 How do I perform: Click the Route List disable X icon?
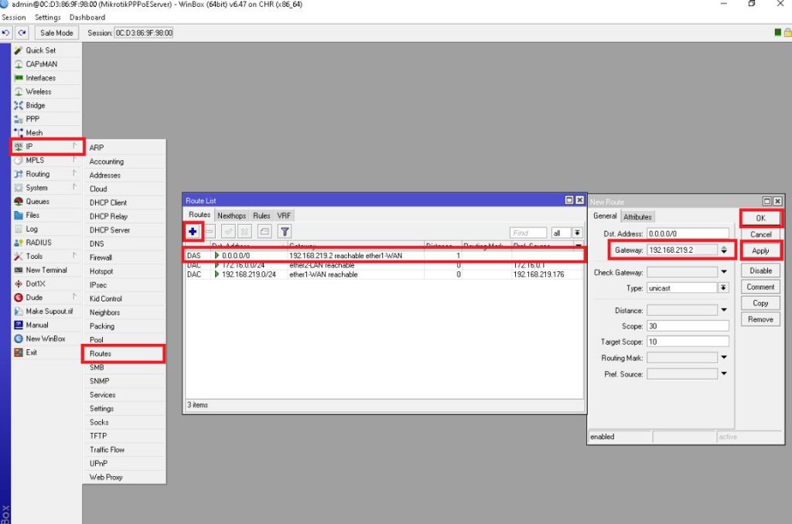click(x=244, y=232)
